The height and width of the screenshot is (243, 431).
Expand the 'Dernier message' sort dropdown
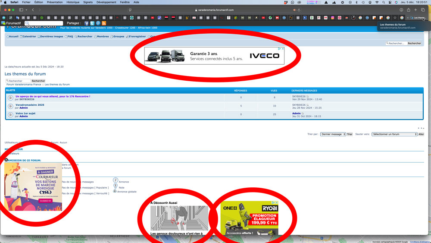[333, 134]
